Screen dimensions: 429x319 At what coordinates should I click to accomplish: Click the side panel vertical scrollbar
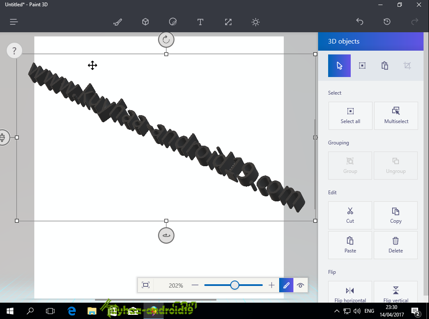point(426,164)
